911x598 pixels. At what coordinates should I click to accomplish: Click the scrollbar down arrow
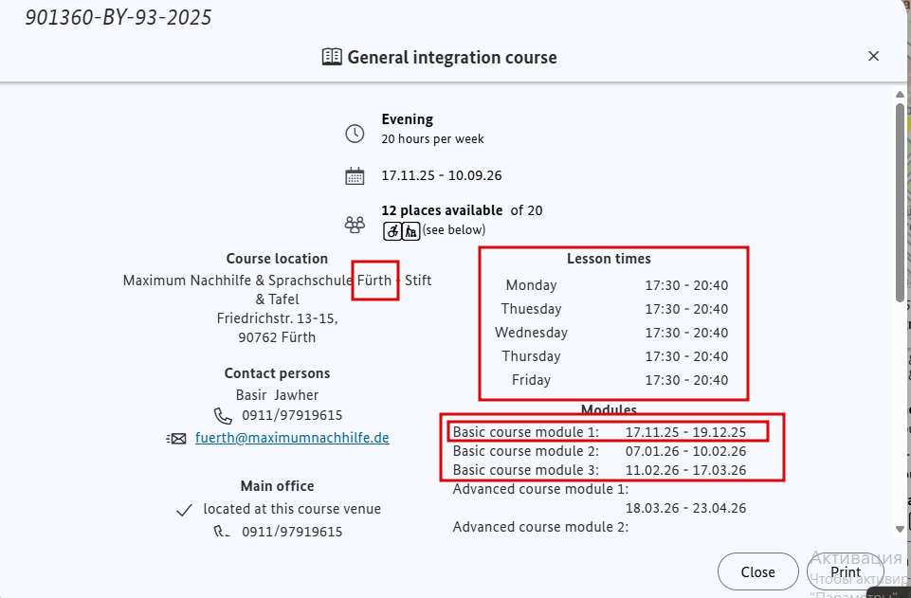pyautogui.click(x=899, y=528)
